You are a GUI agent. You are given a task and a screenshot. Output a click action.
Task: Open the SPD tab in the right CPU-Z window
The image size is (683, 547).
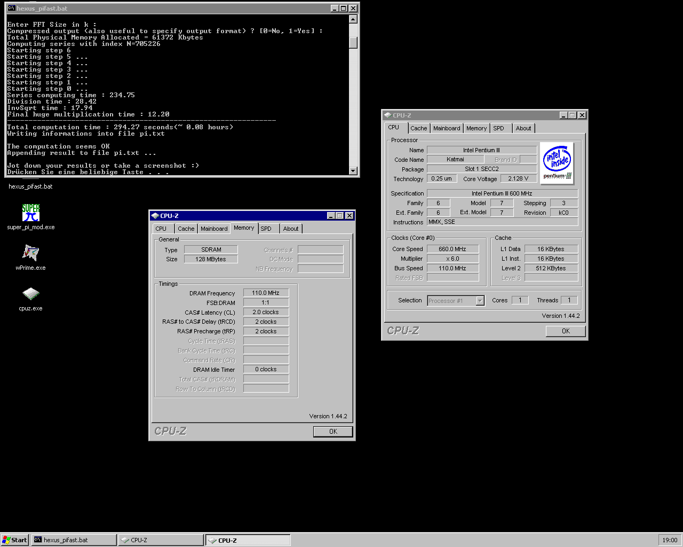coord(499,128)
